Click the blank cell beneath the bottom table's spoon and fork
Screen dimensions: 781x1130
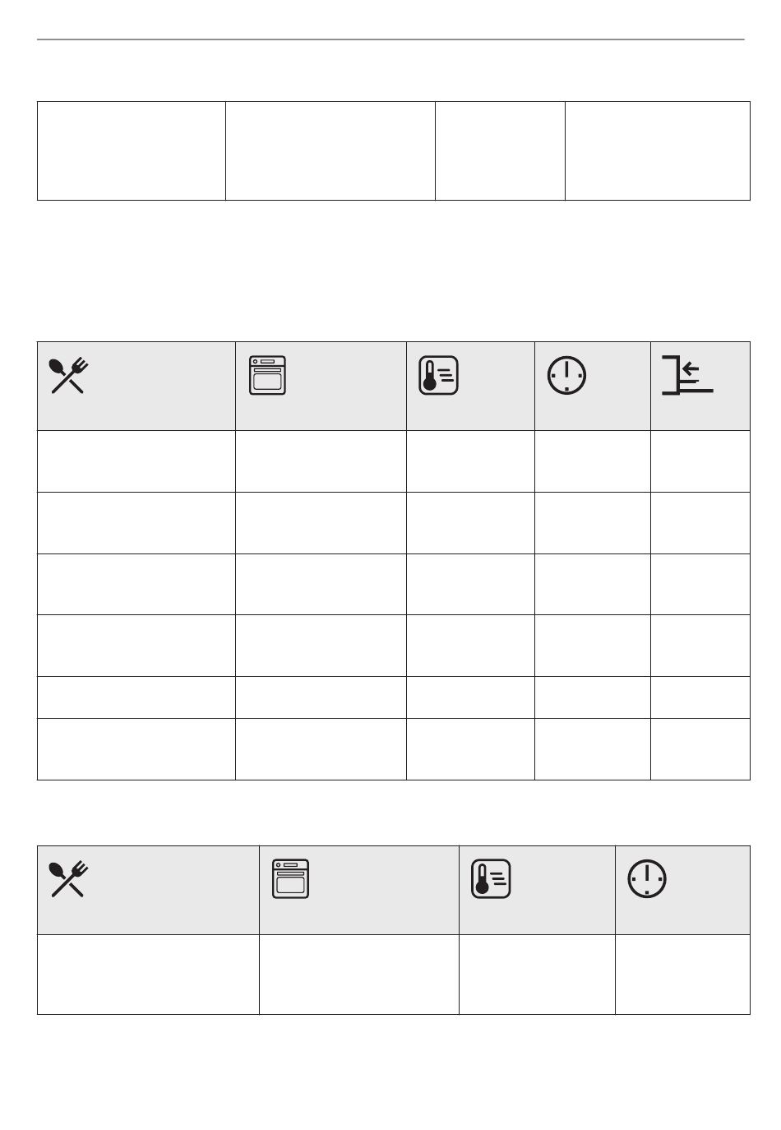coord(148,975)
